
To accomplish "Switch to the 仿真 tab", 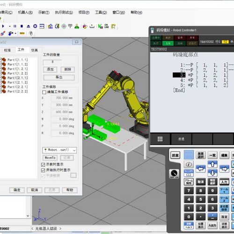I will point(35,50).
